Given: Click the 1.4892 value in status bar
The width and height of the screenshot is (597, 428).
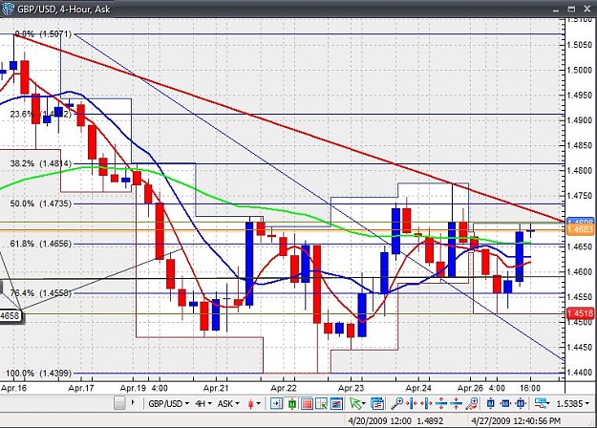Looking at the screenshot, I should click(x=430, y=420).
